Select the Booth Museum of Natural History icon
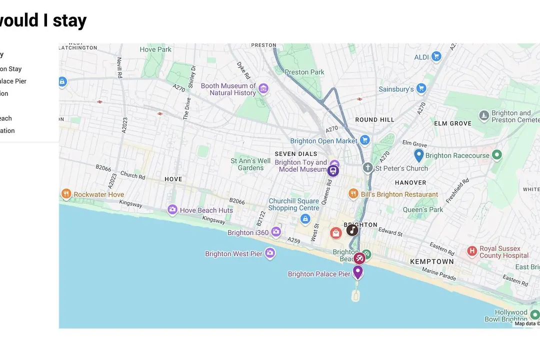 263,88
